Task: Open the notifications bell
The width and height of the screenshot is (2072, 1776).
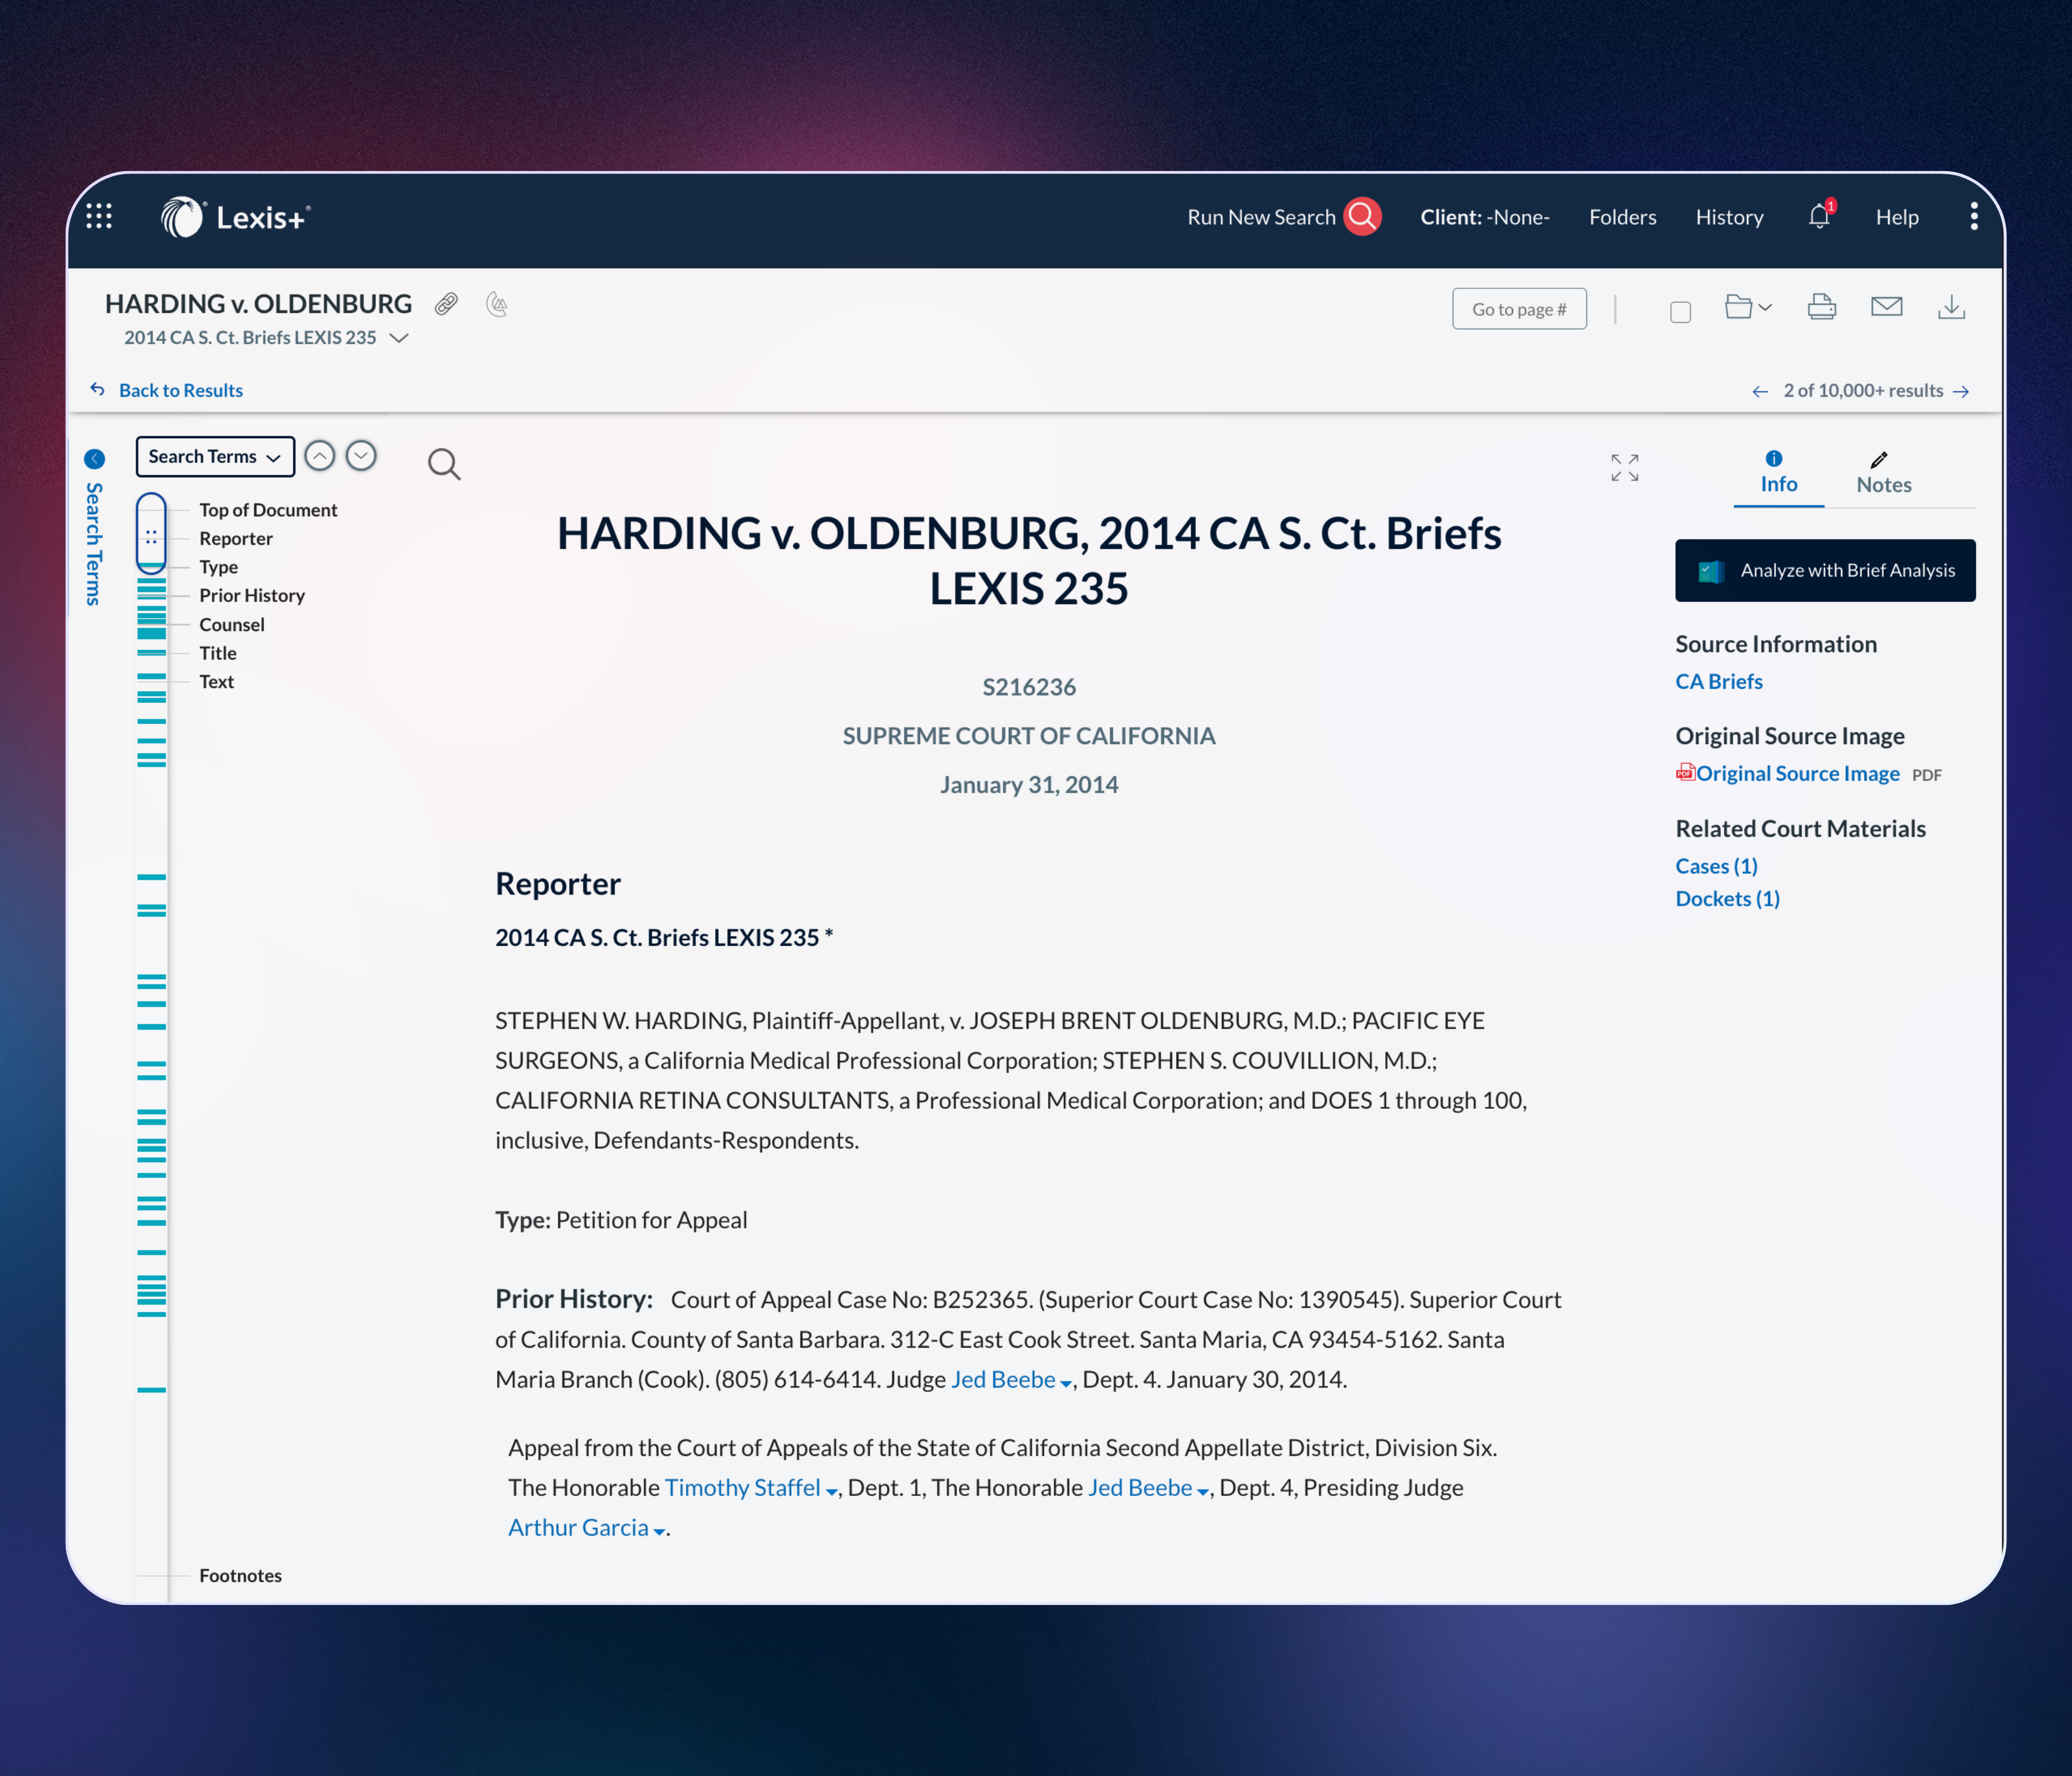Action: (1820, 216)
